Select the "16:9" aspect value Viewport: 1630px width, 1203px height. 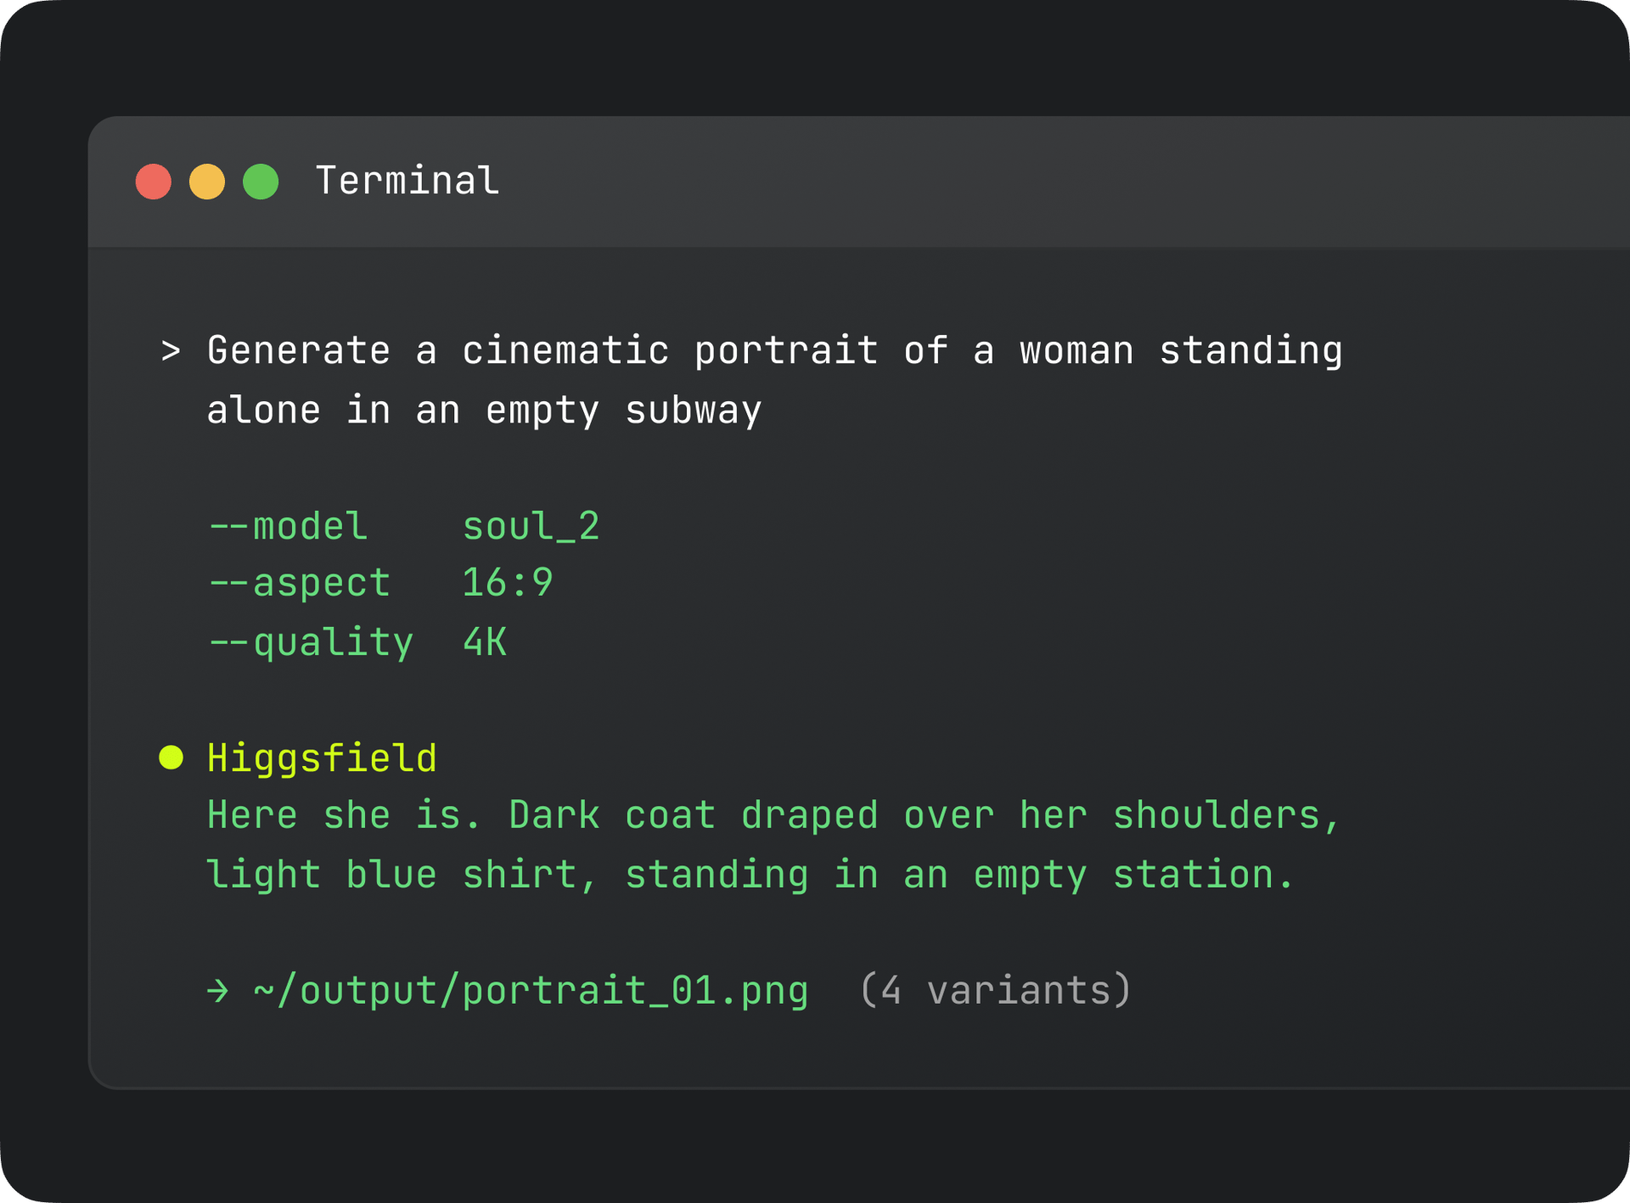[x=508, y=584]
